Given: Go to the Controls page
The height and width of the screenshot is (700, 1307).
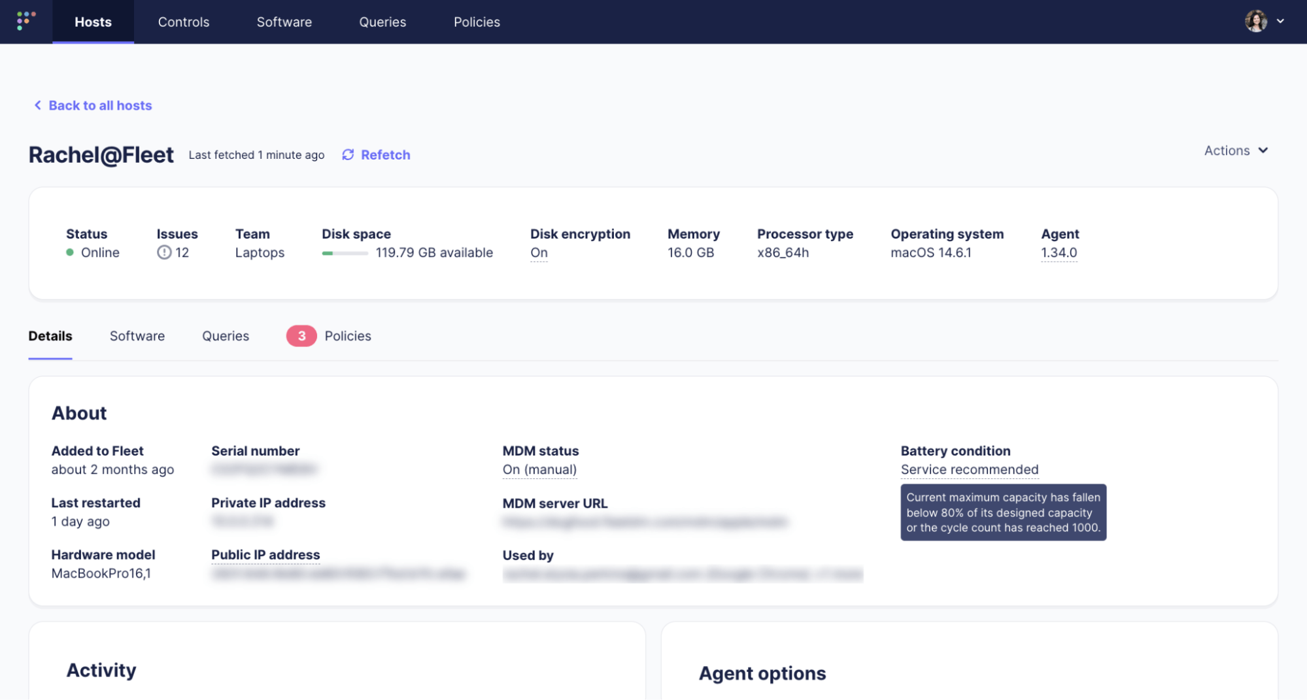Looking at the screenshot, I should point(184,22).
